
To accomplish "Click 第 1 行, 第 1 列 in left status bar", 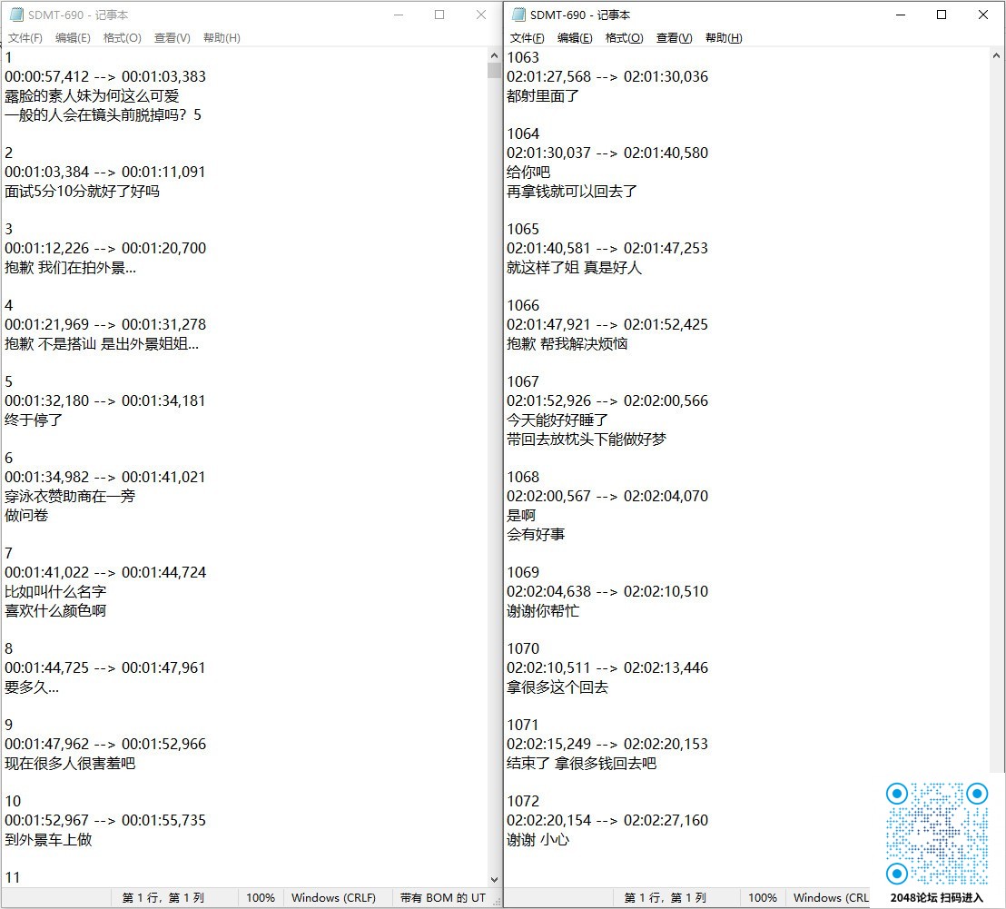I will coord(163,898).
